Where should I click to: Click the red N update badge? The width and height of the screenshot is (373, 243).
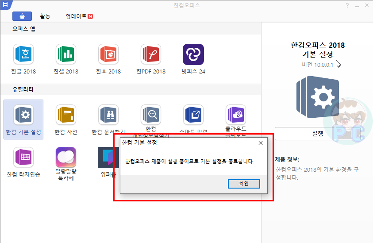(x=90, y=16)
